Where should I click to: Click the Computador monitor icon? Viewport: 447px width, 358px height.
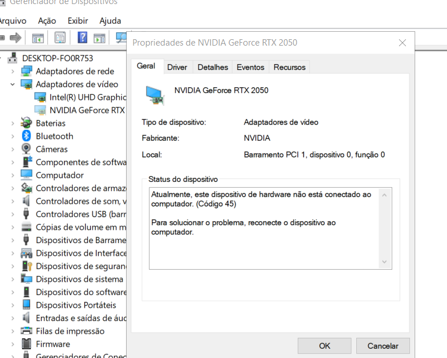(x=27, y=175)
